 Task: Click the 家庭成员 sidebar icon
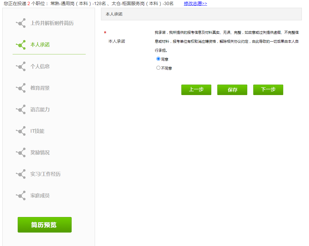tap(20, 195)
